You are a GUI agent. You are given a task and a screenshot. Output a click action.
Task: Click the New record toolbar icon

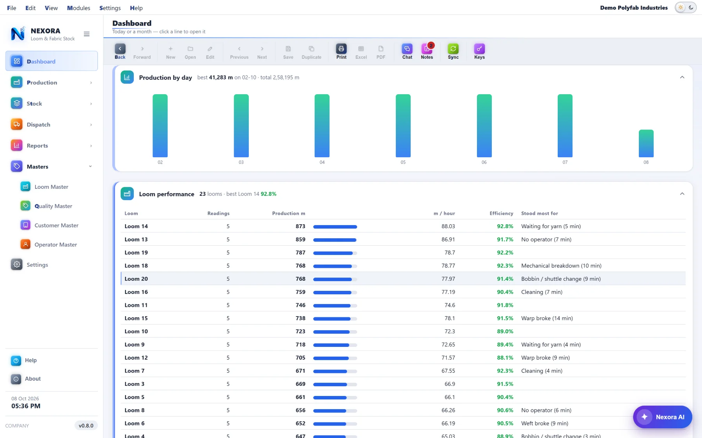(170, 49)
